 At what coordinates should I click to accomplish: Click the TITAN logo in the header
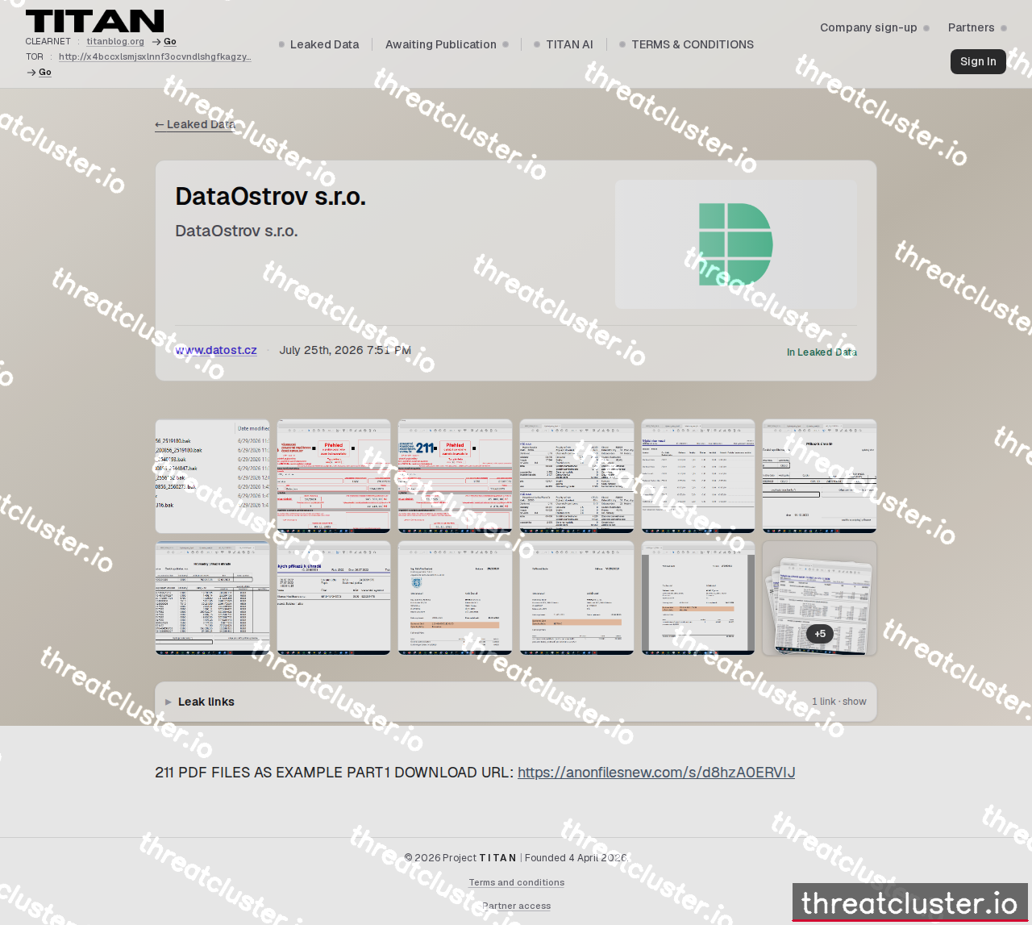click(x=94, y=21)
